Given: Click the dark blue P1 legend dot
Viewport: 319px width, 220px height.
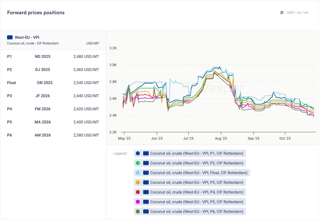Looking at the screenshot, I should [138, 153].
